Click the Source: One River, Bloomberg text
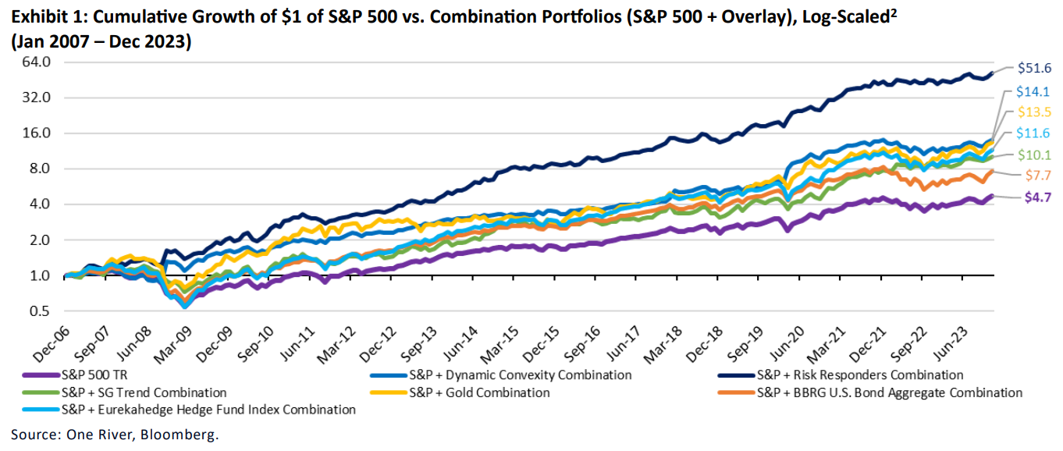Image resolution: width=1063 pixels, height=451 pixels. click(115, 434)
